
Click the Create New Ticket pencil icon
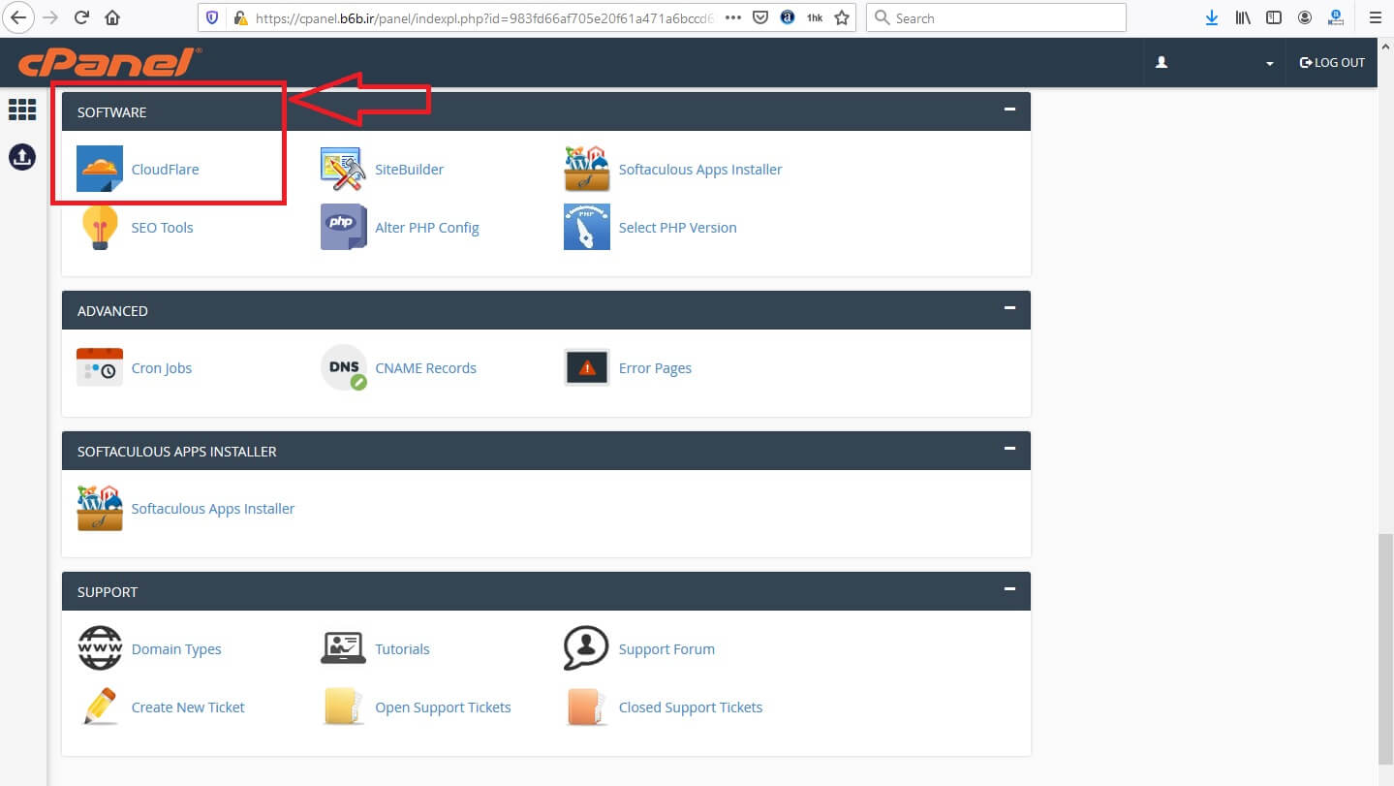[x=100, y=707]
